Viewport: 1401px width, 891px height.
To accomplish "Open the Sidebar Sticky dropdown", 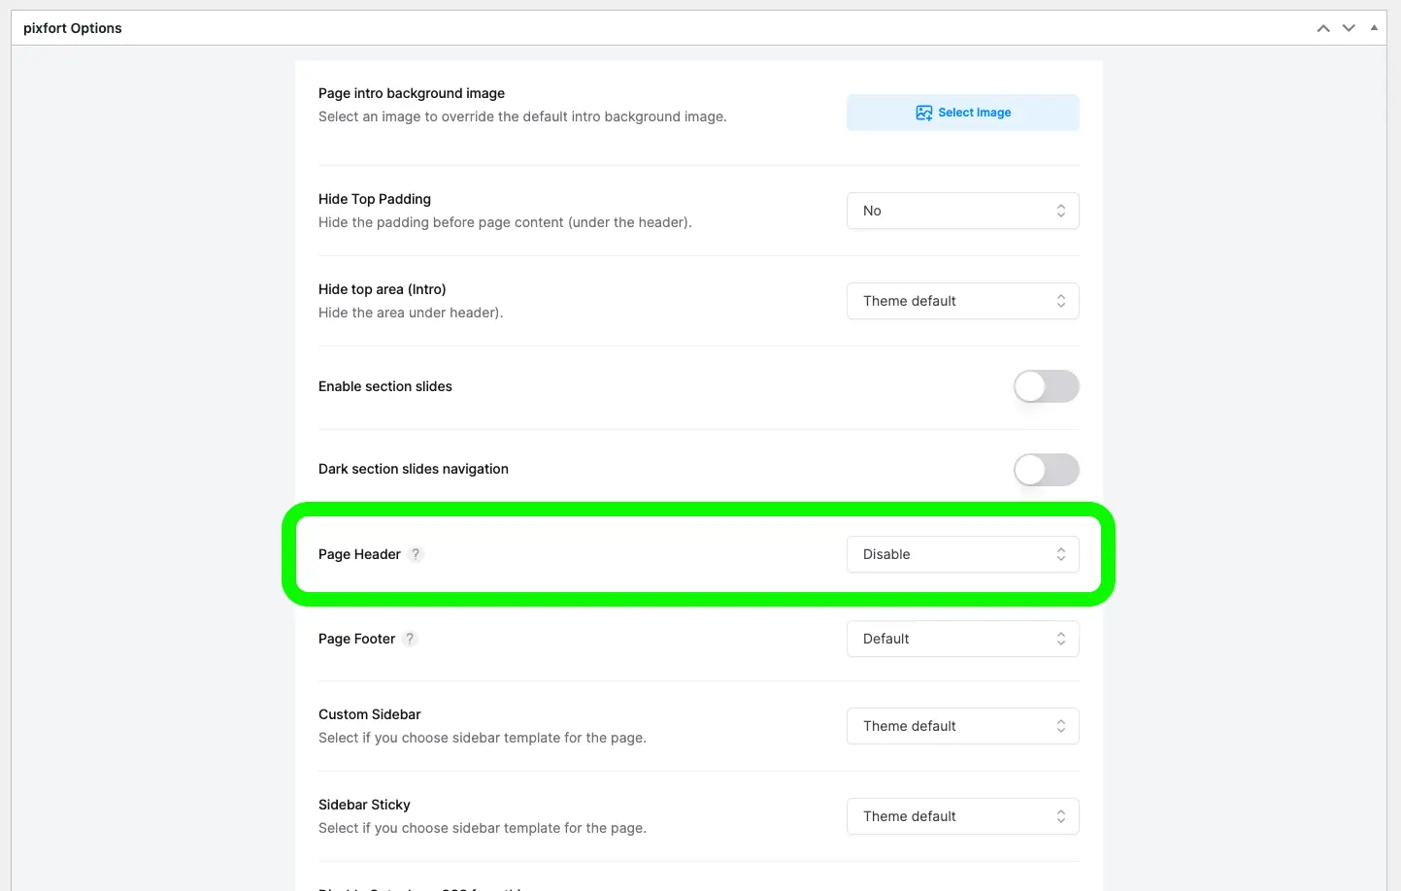I will tap(962, 816).
